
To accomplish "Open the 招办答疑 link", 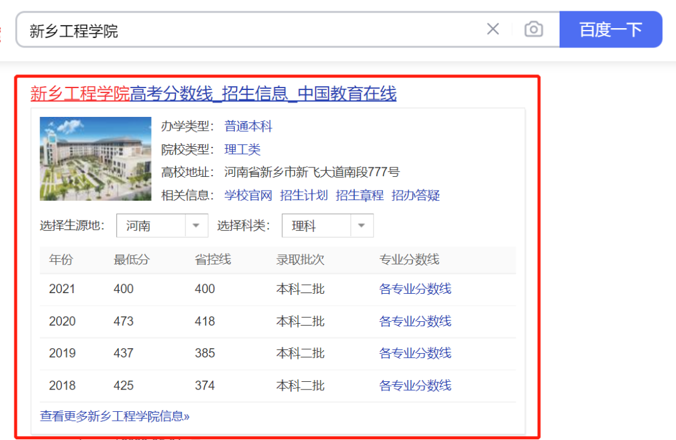I will pos(416,195).
